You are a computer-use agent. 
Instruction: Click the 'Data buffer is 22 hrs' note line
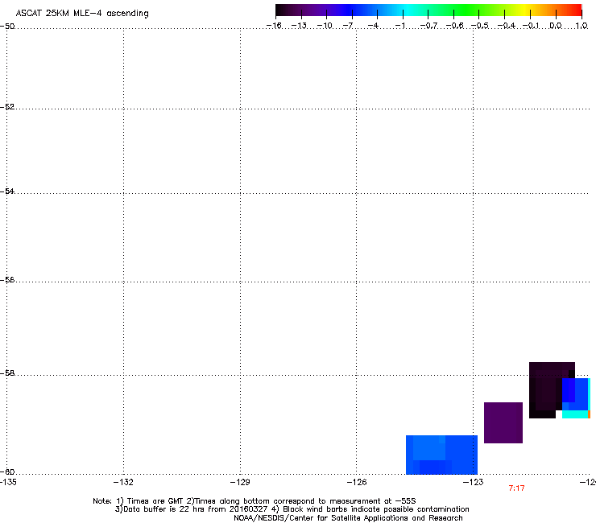(x=292, y=509)
